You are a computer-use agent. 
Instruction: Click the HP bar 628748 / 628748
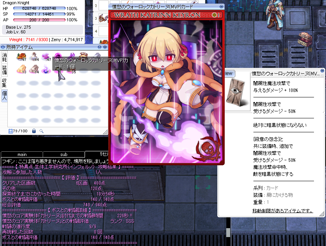[x=39, y=8]
